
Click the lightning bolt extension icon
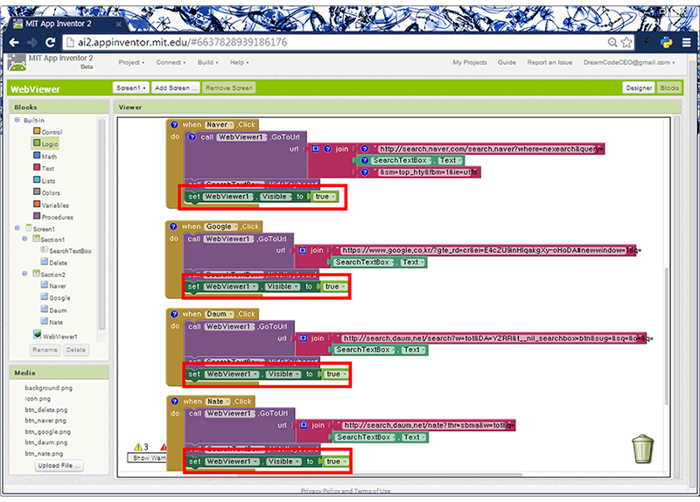(x=647, y=42)
